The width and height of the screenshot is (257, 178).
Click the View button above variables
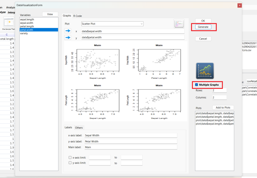coord(50,14)
